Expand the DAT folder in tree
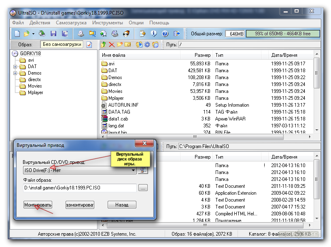This screenshot has width=331, height=247. tap(15, 67)
